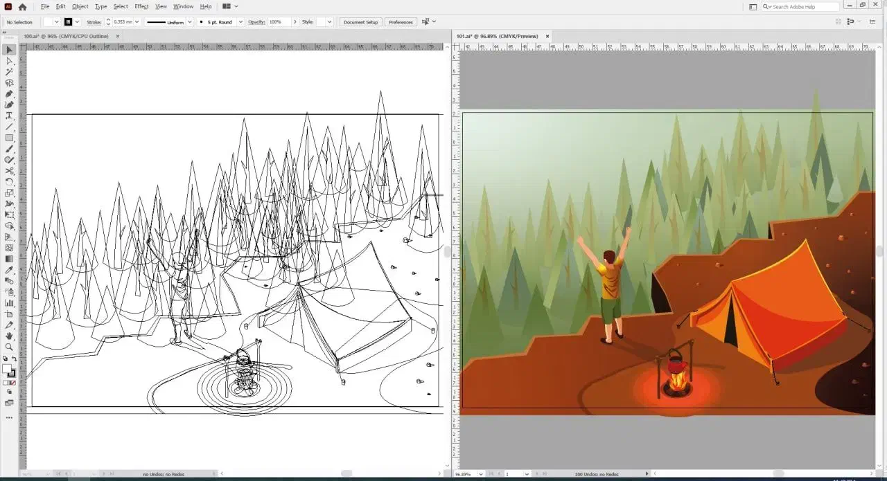Open the Effect menu
887x481 pixels.
click(141, 6)
